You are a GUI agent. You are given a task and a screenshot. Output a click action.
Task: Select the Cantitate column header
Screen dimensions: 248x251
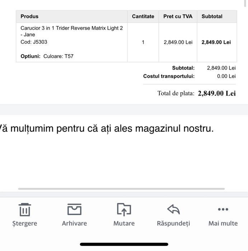click(143, 16)
